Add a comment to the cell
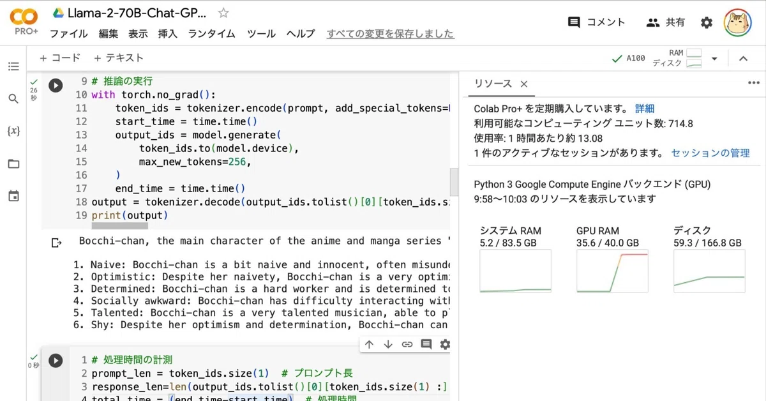This screenshot has width=766, height=401. coord(426,345)
